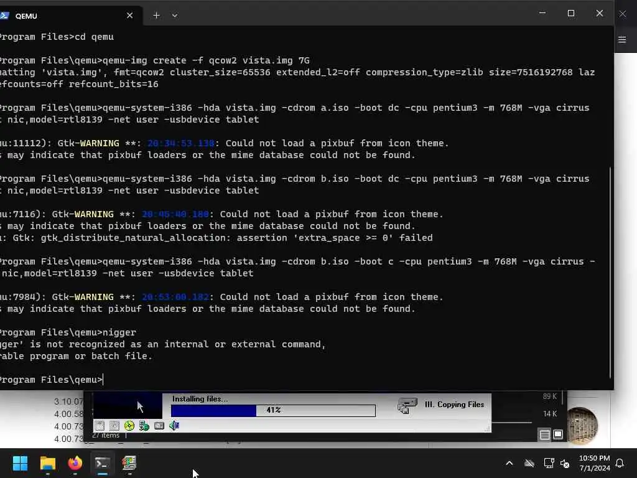
Task: Click the installer progress bar at 41%
Action: pyautogui.click(x=273, y=410)
